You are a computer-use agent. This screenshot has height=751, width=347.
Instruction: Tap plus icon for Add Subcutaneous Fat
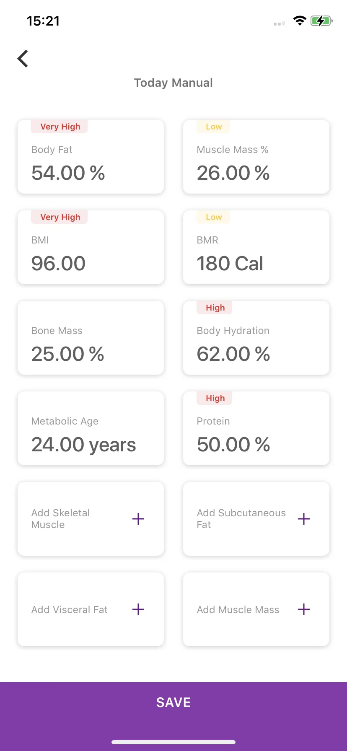pyautogui.click(x=304, y=519)
